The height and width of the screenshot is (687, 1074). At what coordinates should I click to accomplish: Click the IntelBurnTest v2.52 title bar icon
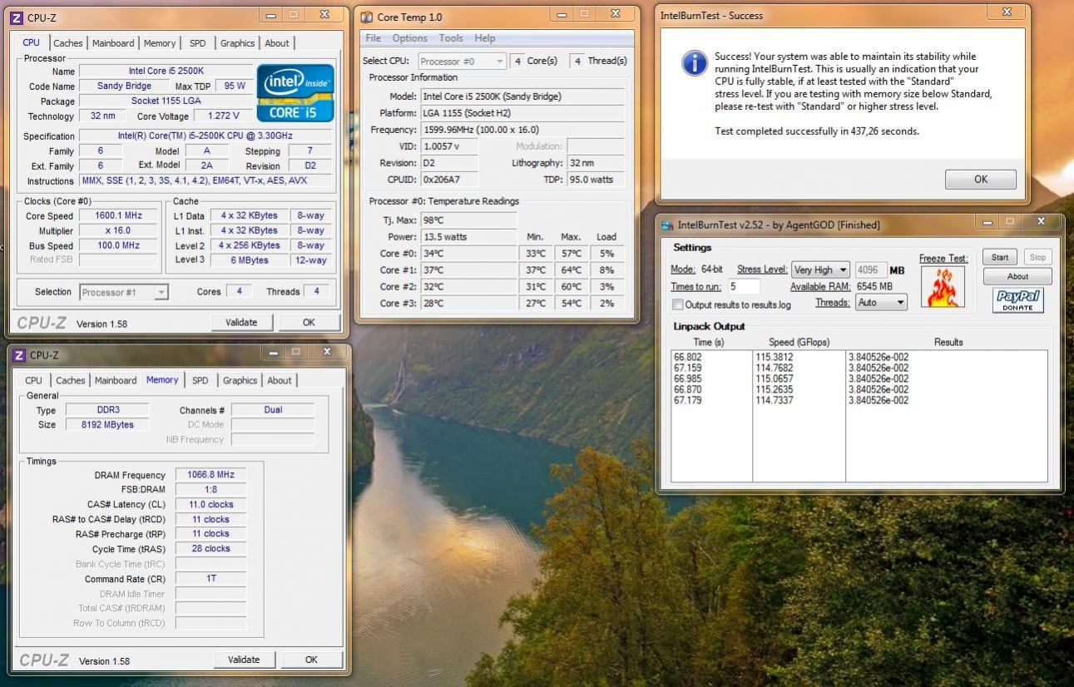pos(667,225)
